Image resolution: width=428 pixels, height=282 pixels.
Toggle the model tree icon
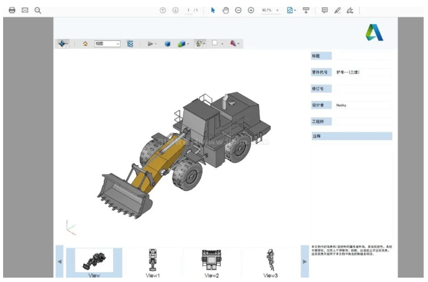coord(130,44)
